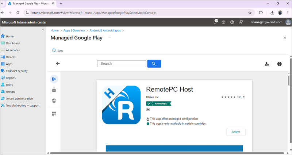Click the Apps | Overview breadcrumb link
This screenshot has height=155, width=292.
74,31
